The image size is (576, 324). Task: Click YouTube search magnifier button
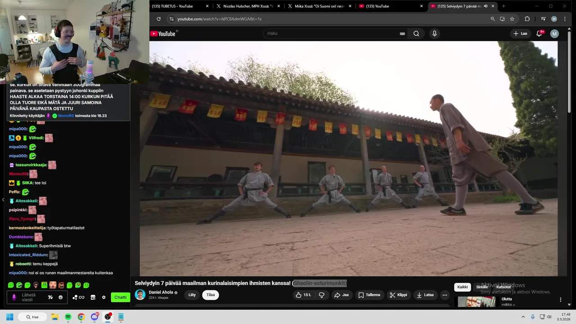pyautogui.click(x=416, y=33)
